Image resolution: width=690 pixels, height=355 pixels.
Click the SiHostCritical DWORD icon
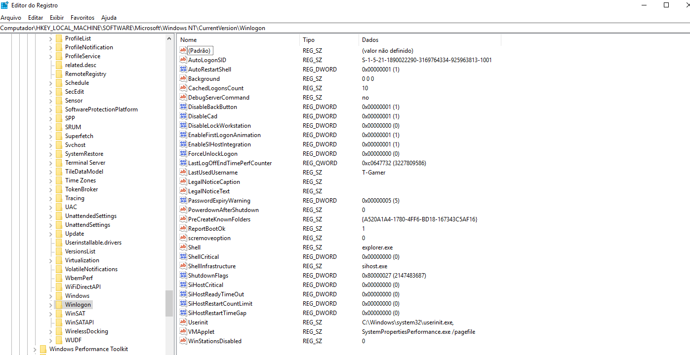click(183, 284)
